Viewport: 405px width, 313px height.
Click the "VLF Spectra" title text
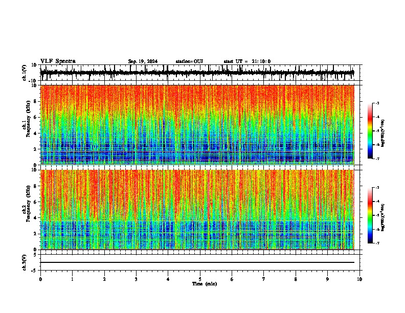click(x=58, y=61)
